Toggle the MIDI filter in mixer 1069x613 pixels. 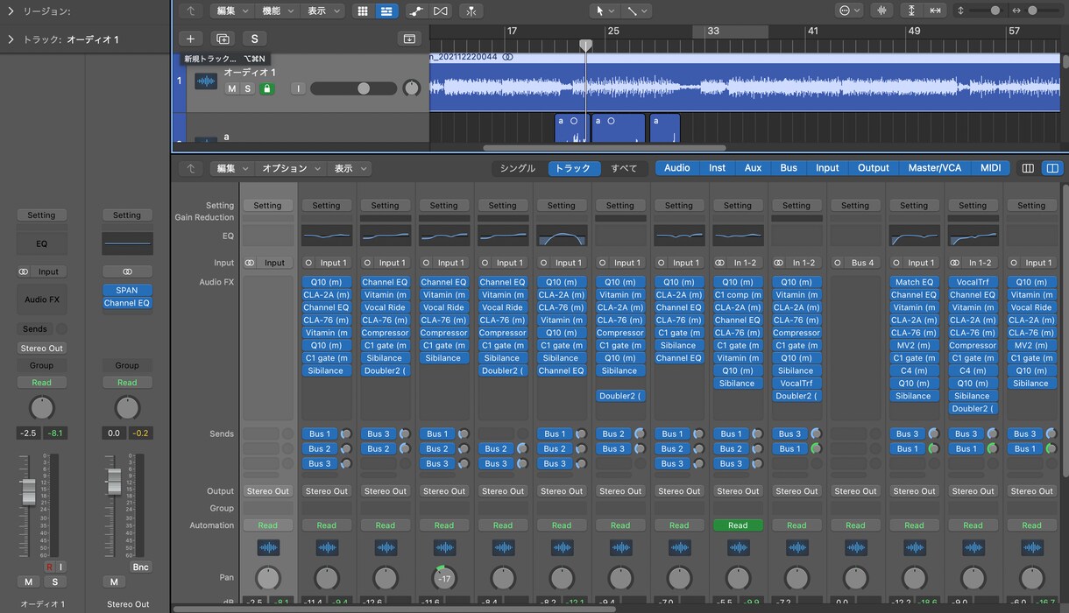(x=990, y=168)
